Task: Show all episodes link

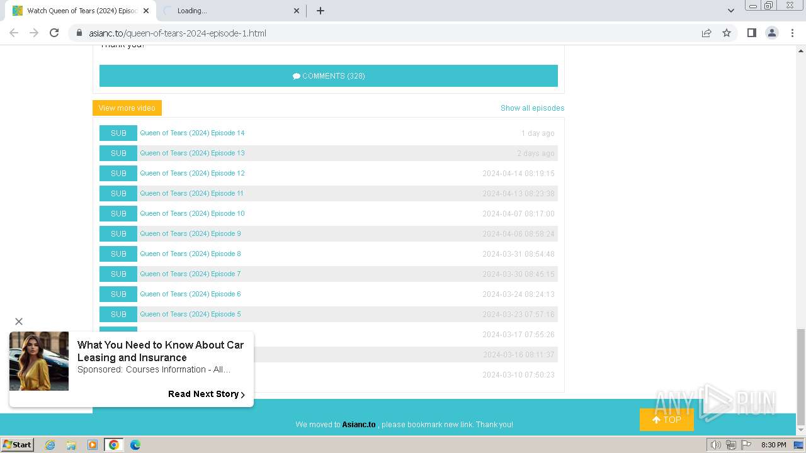Action: pyautogui.click(x=532, y=108)
